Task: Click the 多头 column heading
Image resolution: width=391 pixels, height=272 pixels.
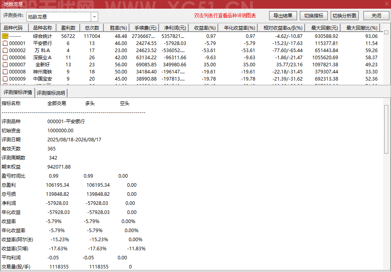Action: pos(90,103)
